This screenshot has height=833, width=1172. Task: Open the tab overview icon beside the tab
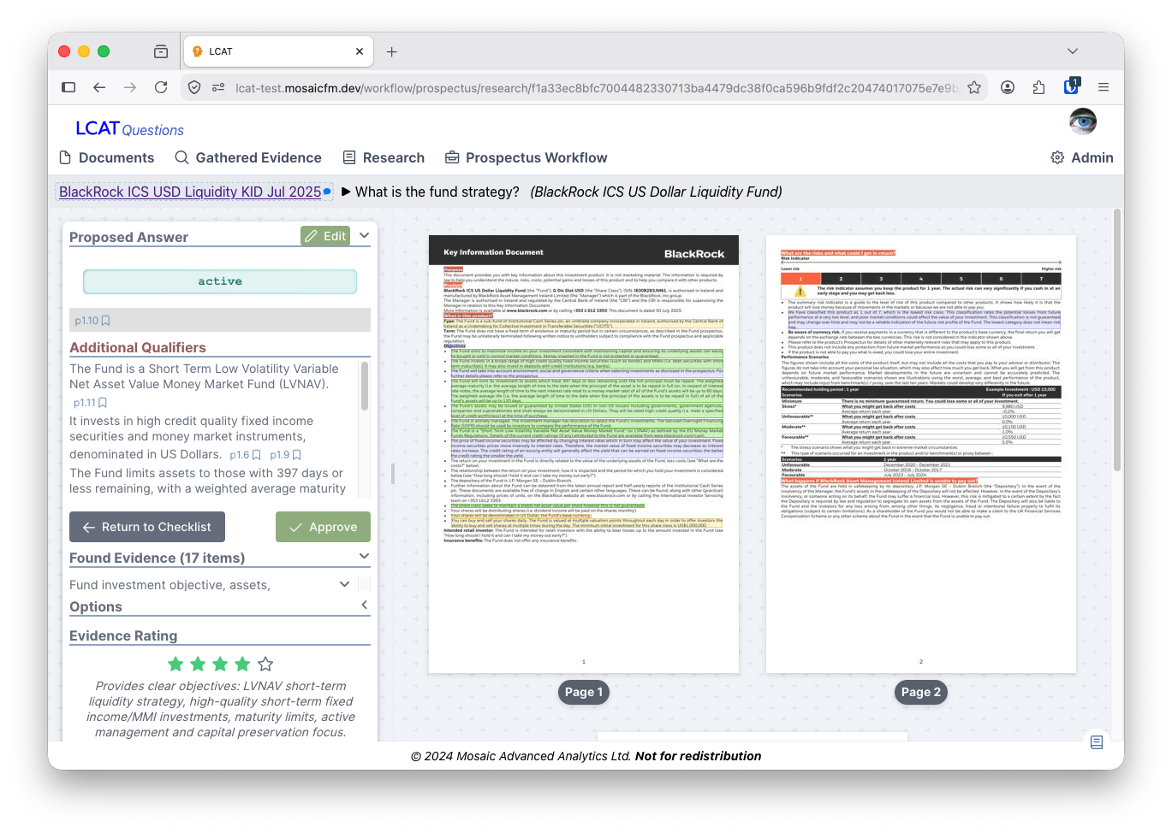[x=161, y=51]
